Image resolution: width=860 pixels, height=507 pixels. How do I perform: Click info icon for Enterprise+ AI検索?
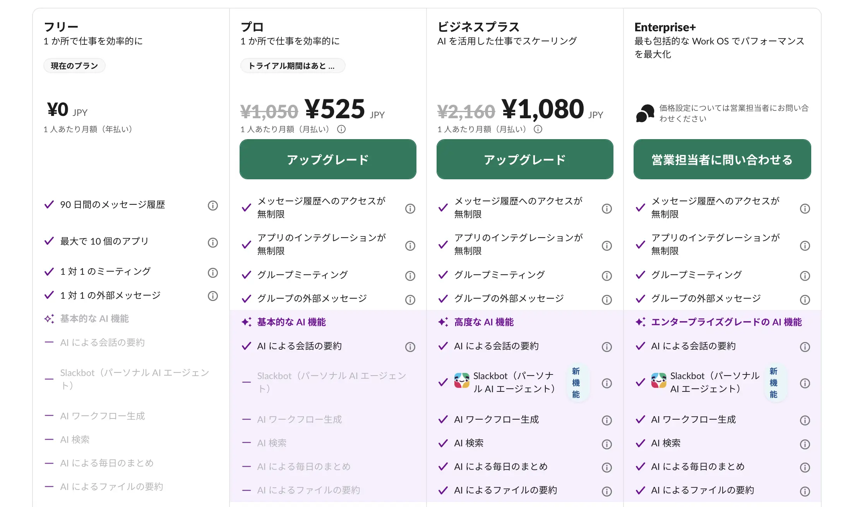pos(805,444)
